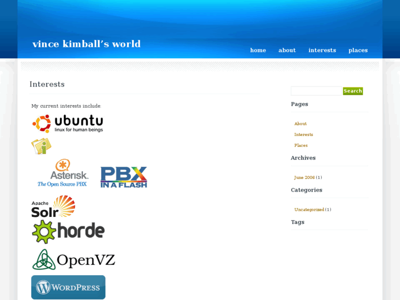
Task: Open interests in top navigation
Action: [322, 50]
